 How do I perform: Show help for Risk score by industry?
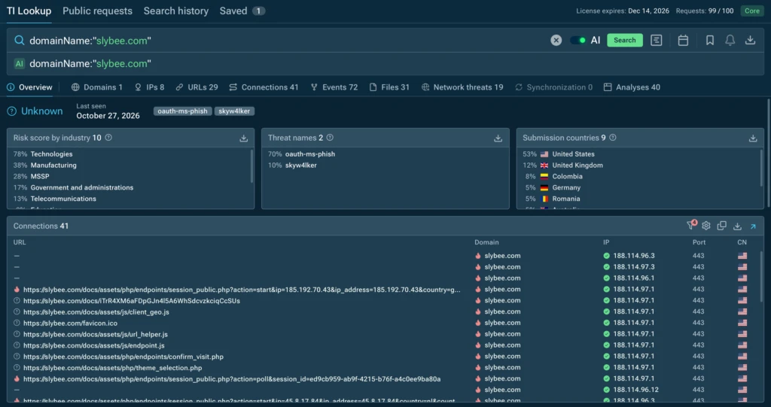[108, 138]
